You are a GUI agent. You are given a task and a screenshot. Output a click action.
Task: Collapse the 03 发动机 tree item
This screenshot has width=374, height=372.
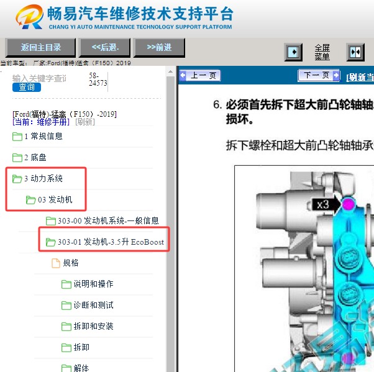click(x=55, y=199)
